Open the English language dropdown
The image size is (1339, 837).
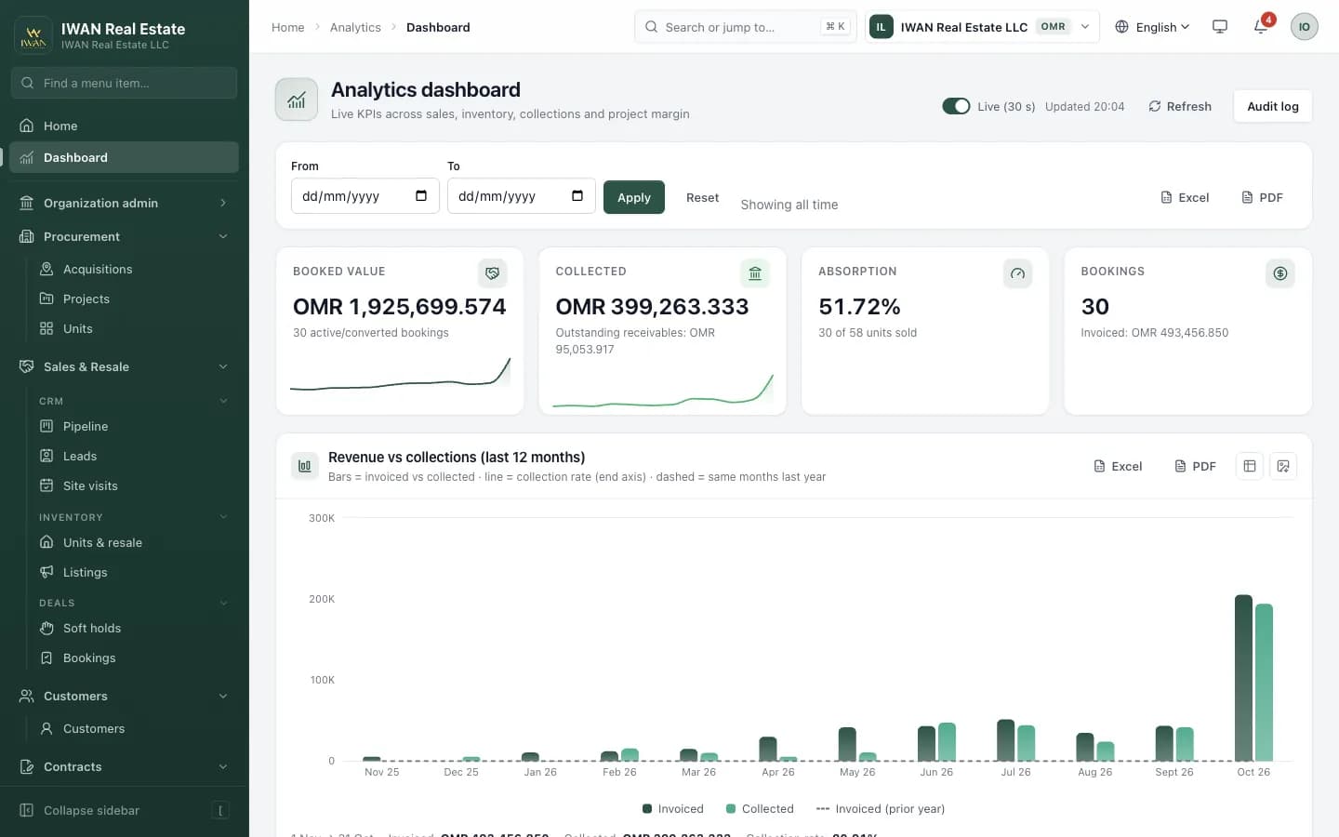click(x=1153, y=27)
